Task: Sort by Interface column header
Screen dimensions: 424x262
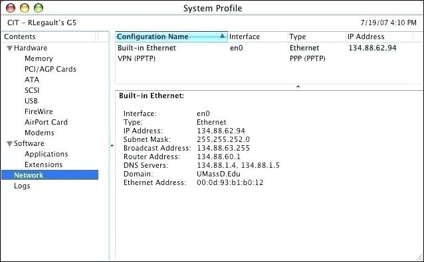Action: (257, 36)
